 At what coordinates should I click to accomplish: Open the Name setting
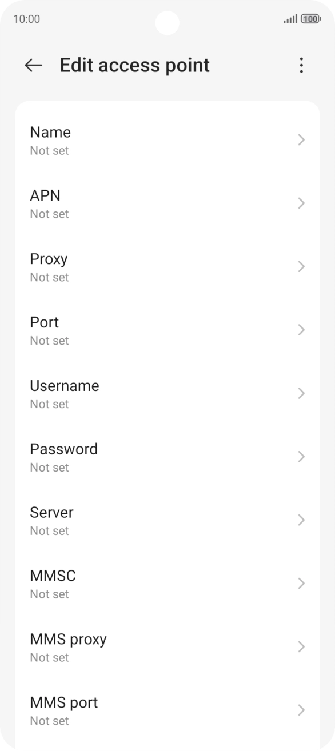click(167, 140)
